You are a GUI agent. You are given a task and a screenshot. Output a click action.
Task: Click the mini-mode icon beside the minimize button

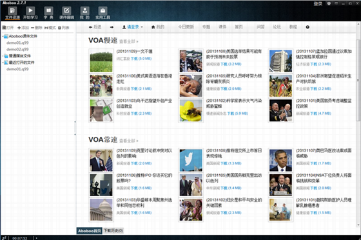(x=337, y=3)
